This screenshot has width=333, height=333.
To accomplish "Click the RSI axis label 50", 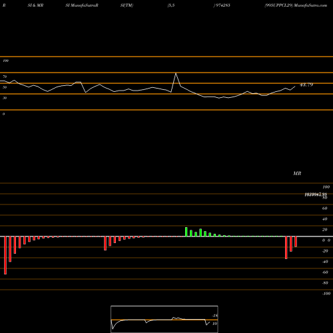I will pos(5,87).
